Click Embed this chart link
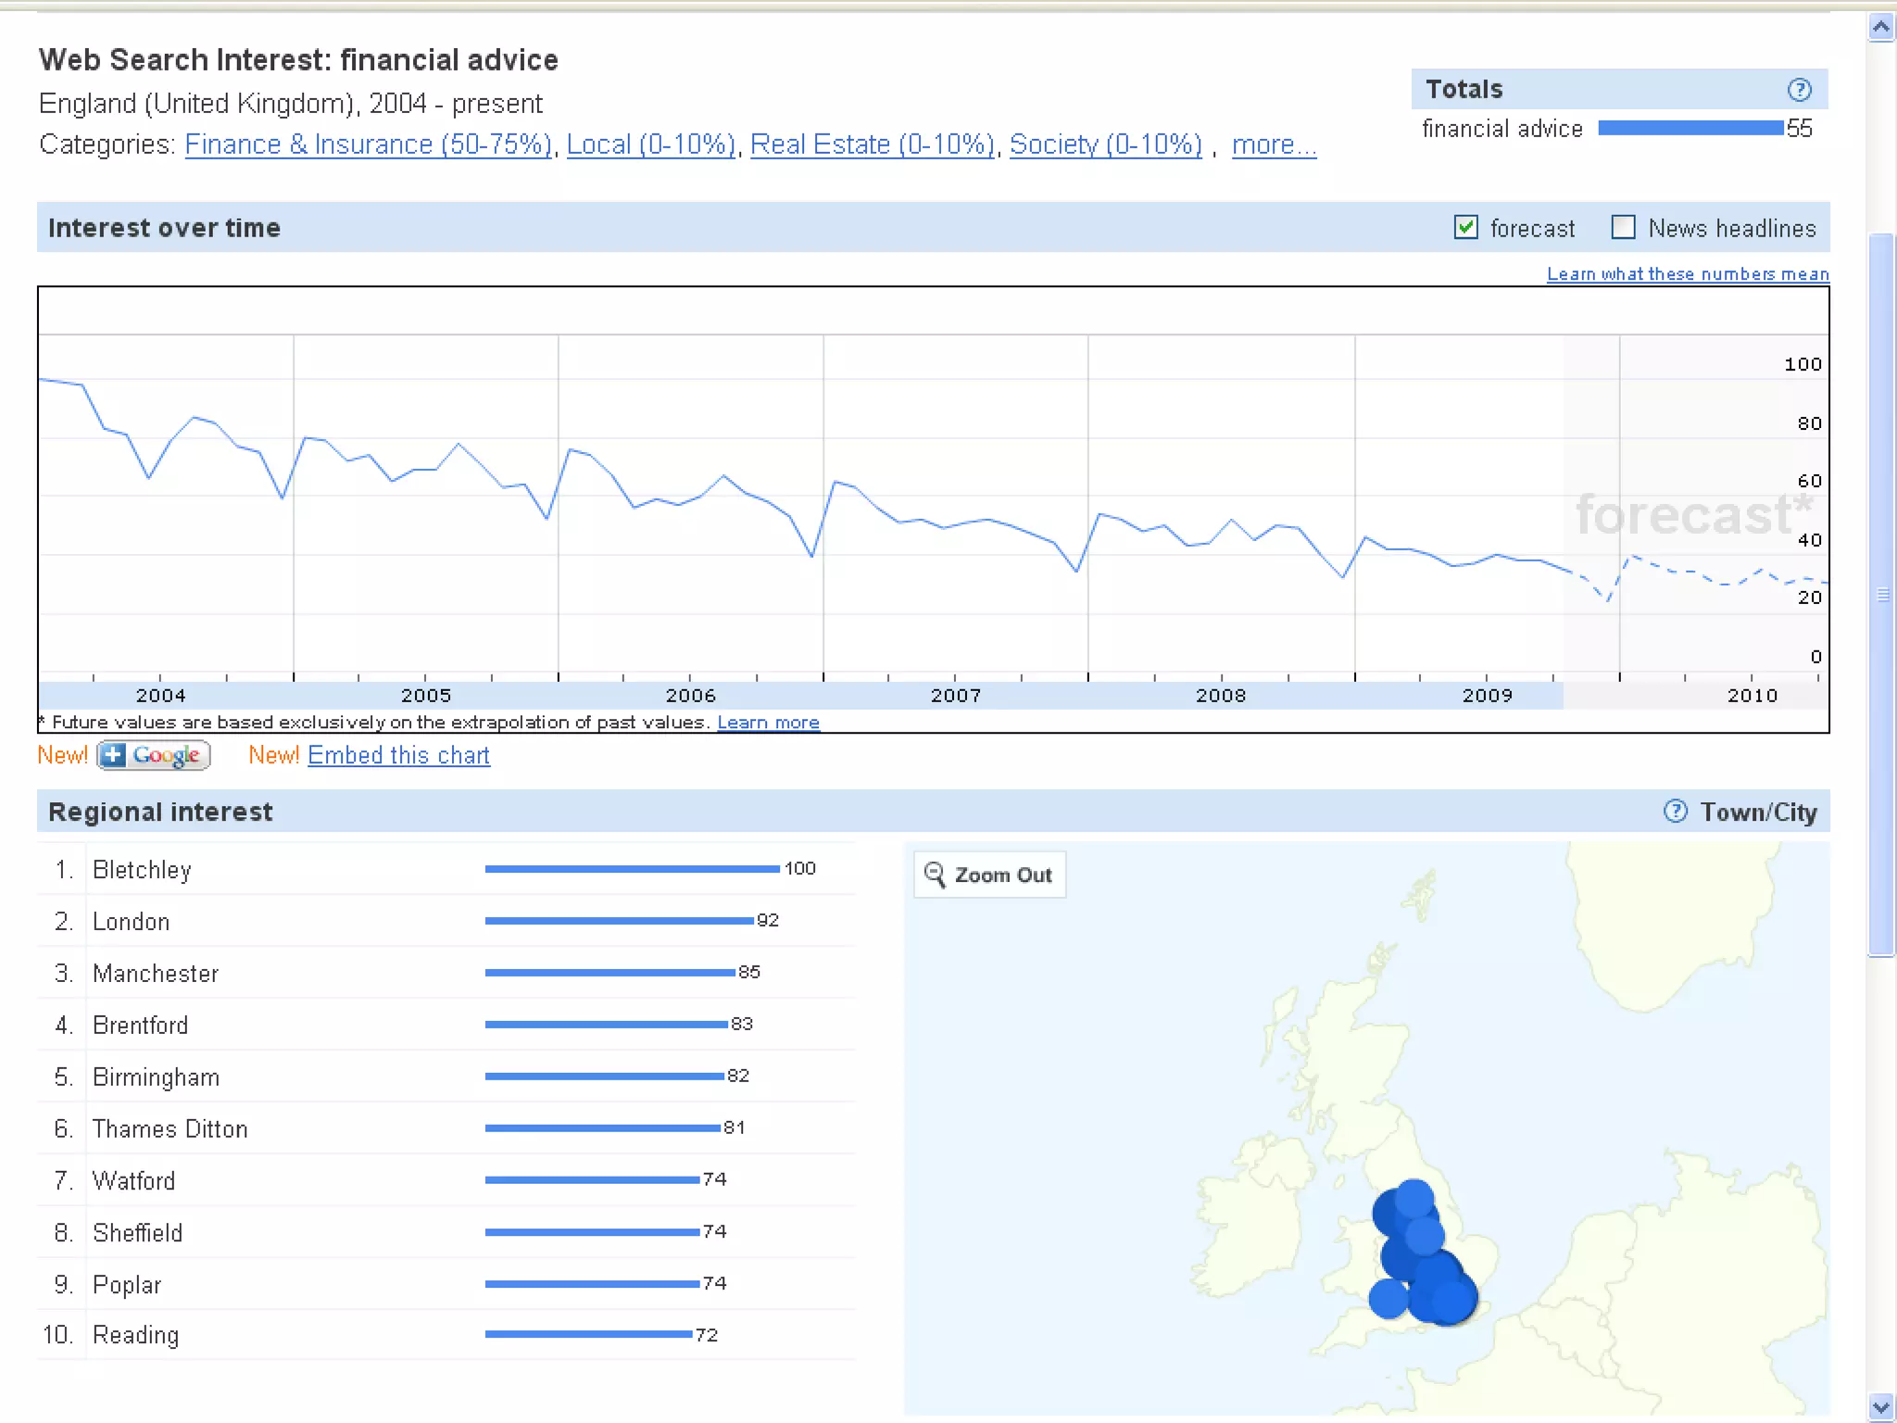The image size is (1897, 1423). point(398,756)
